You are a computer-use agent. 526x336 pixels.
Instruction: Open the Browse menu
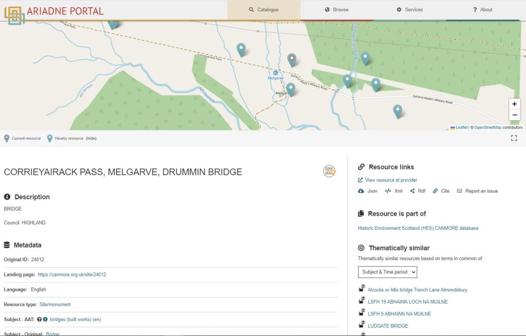click(x=336, y=10)
